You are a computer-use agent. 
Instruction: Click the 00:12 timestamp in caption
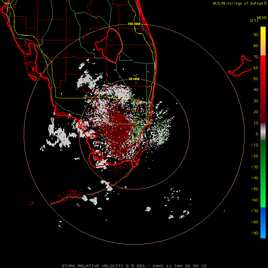[x=200, y=266]
